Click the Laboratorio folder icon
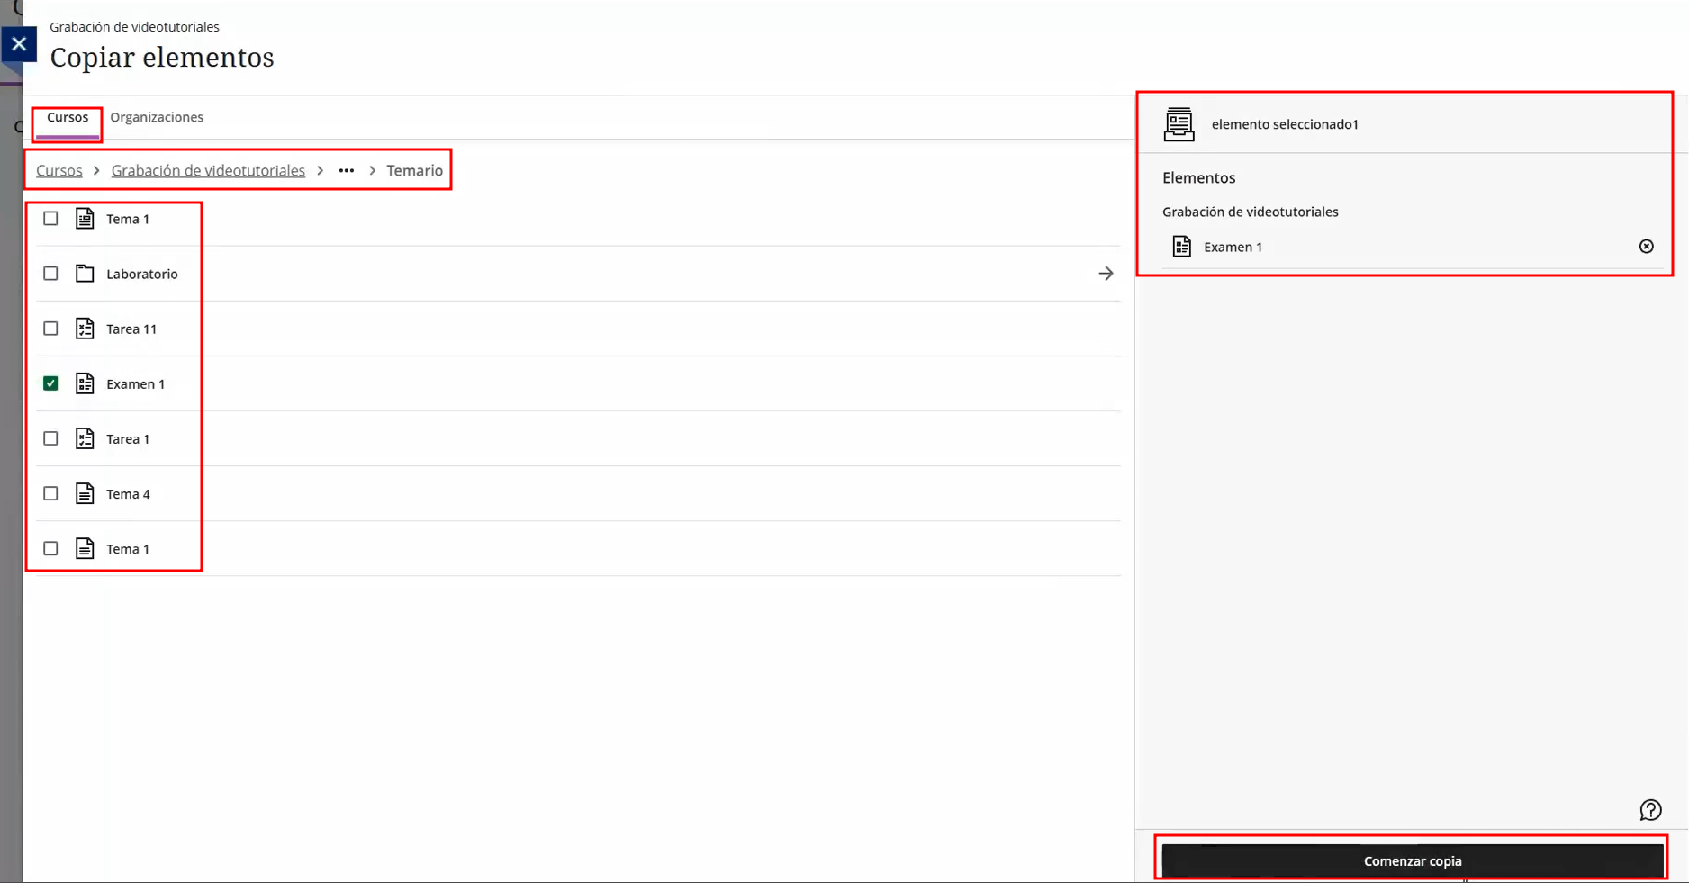The width and height of the screenshot is (1689, 883). [85, 274]
